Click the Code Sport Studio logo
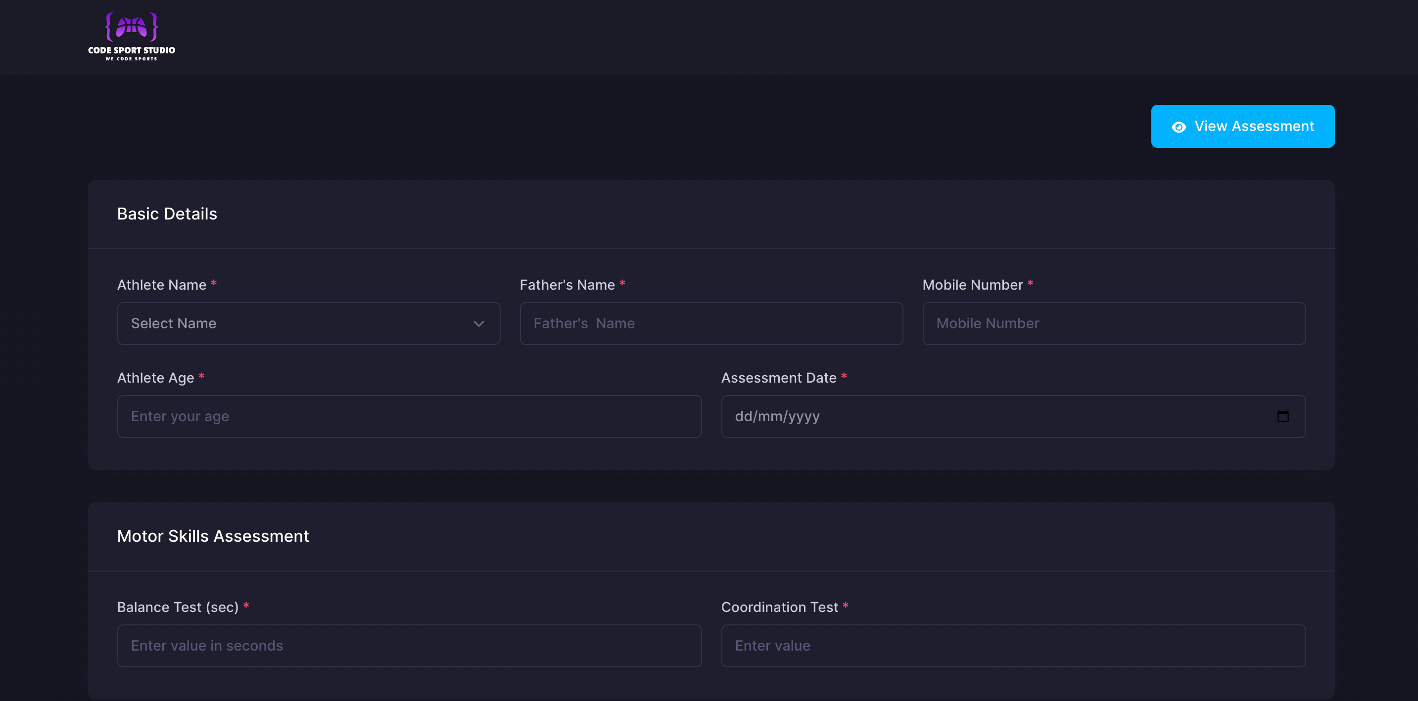Image resolution: width=1418 pixels, height=701 pixels. (132, 37)
